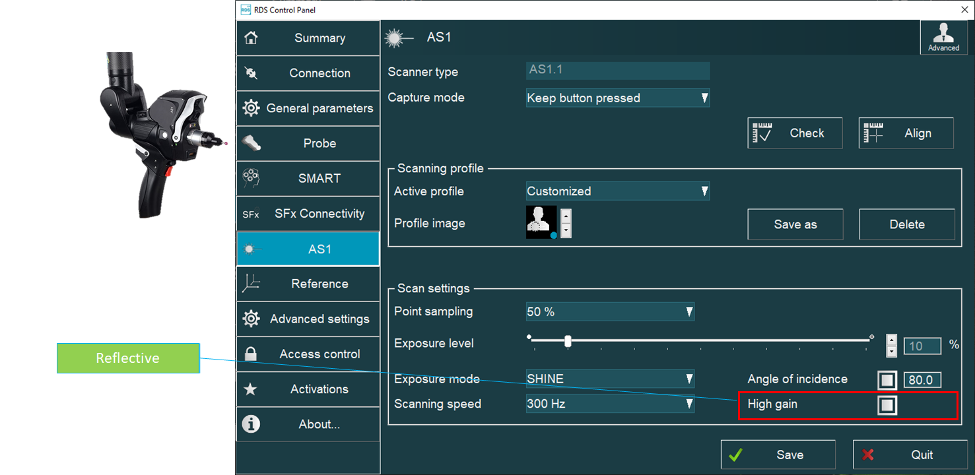
Task: Click the Reference axis icon
Action: coord(252,284)
